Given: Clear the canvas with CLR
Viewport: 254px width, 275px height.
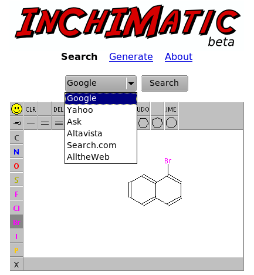Looking at the screenshot, I should click(x=31, y=109).
